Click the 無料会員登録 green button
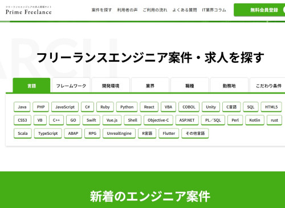This screenshot has height=208, width=285. (259, 10)
